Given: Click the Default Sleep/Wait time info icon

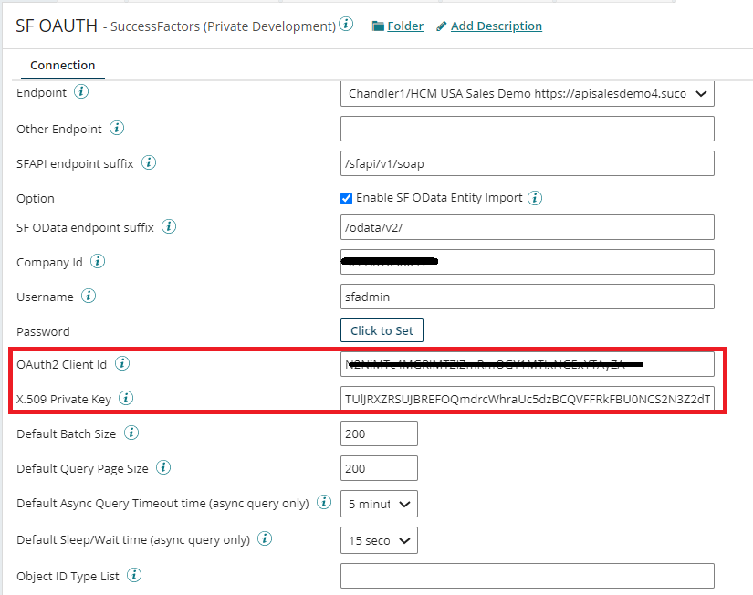Looking at the screenshot, I should pyautogui.click(x=265, y=538).
